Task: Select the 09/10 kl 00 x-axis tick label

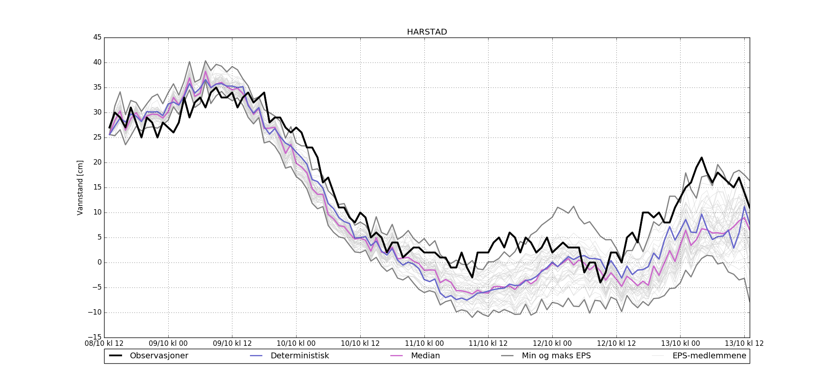Action: point(168,344)
